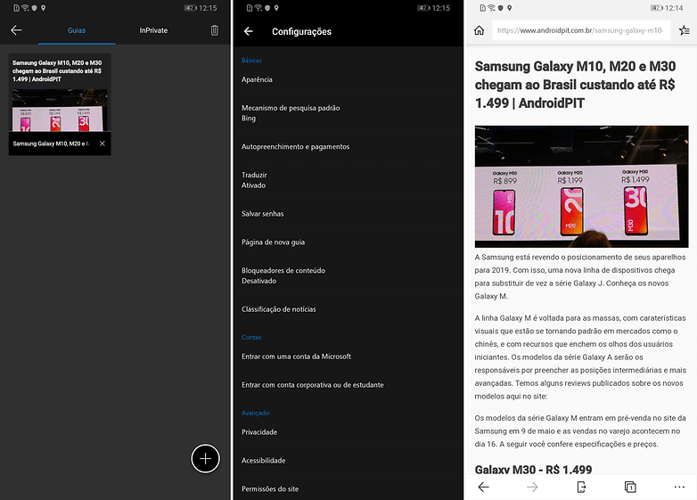Navigate forward with bottom bar arrow

(x=532, y=487)
